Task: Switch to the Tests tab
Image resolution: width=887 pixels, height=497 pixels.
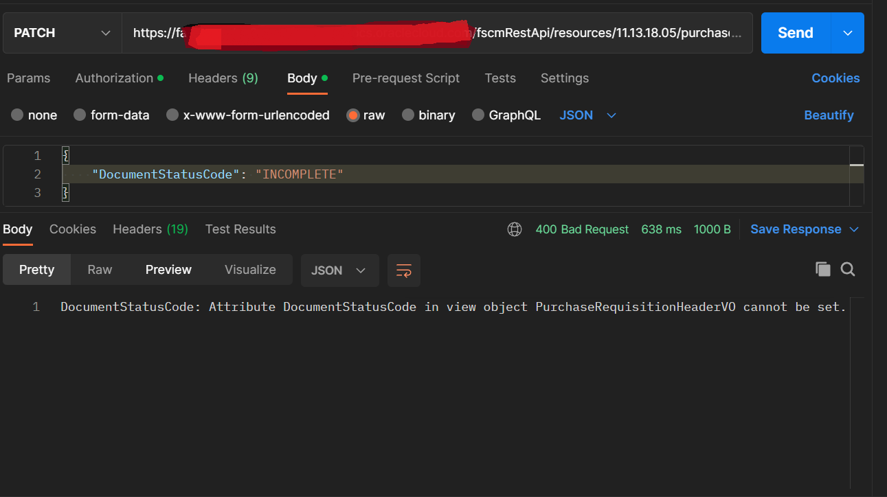Action: click(x=500, y=78)
